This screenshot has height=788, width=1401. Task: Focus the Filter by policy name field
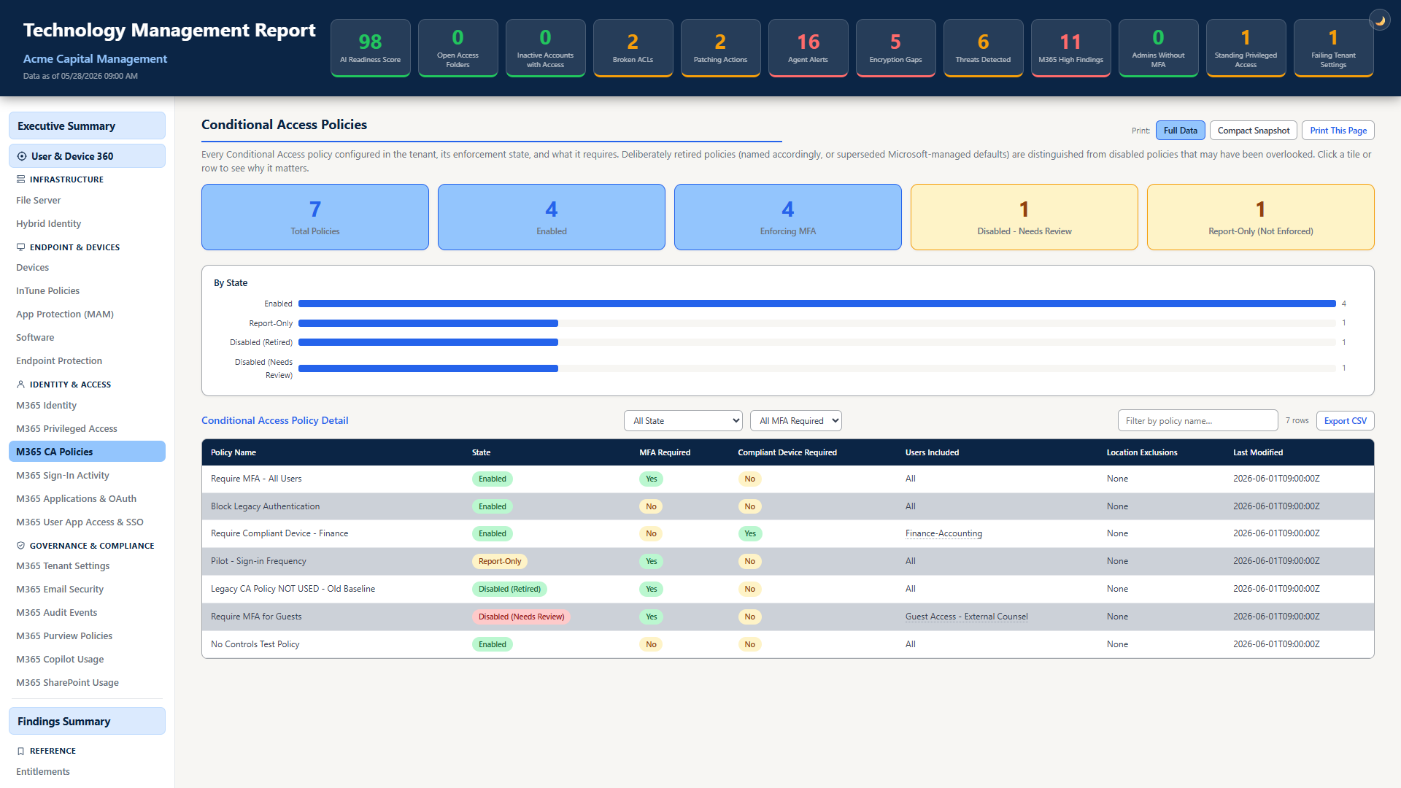tap(1197, 421)
